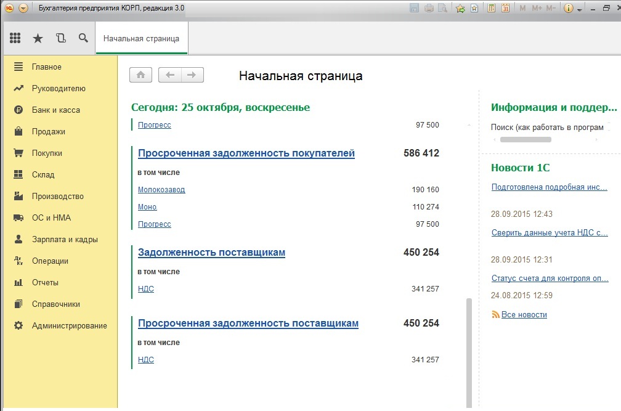Open the Моно link
Image resolution: width=621 pixels, height=411 pixels.
click(147, 206)
